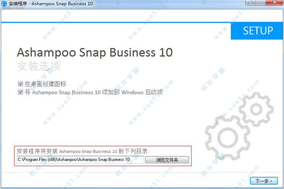Open the 浏览文件夹 folder browser
The width and height of the screenshot is (284, 189).
coord(167,160)
